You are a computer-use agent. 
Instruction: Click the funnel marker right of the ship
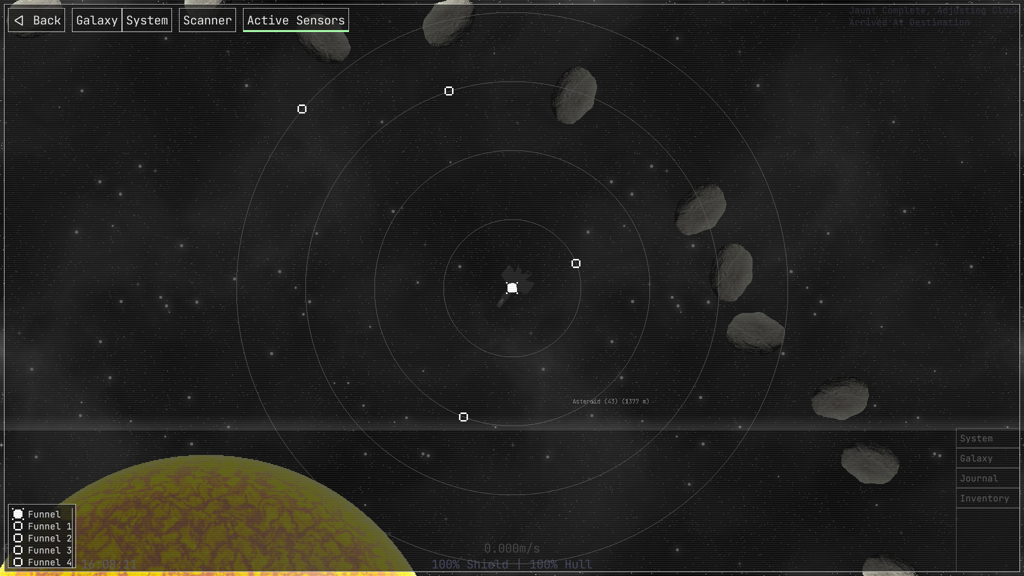pyautogui.click(x=576, y=263)
